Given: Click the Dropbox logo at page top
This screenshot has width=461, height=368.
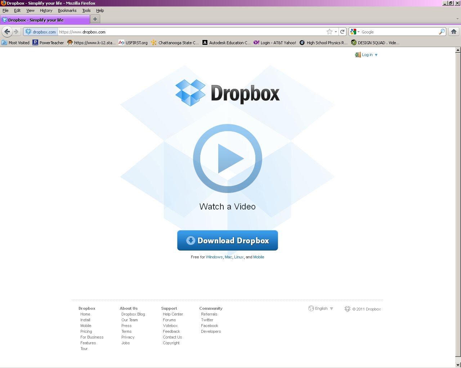Looking at the screenshot, I should pyautogui.click(x=227, y=93).
